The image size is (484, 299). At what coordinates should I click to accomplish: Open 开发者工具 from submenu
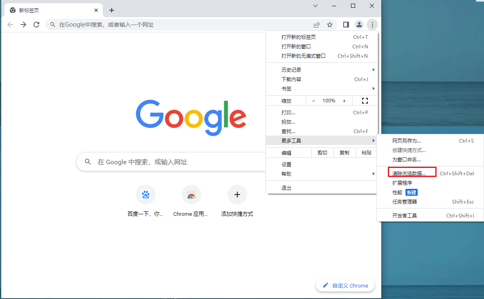point(430,215)
